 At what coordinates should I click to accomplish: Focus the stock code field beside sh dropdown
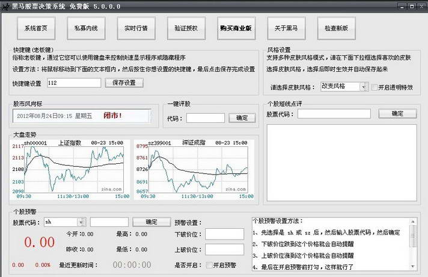(109, 222)
